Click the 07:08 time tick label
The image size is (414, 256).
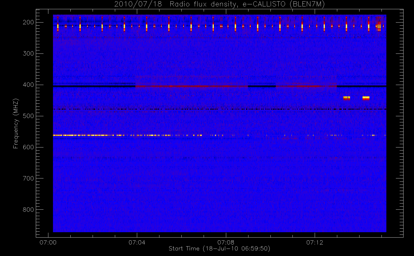(226, 242)
